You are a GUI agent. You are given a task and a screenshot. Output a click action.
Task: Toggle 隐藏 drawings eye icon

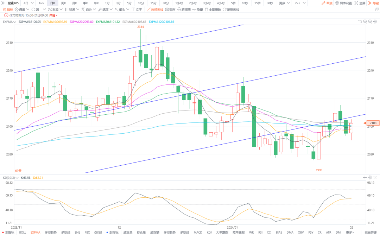197,9
